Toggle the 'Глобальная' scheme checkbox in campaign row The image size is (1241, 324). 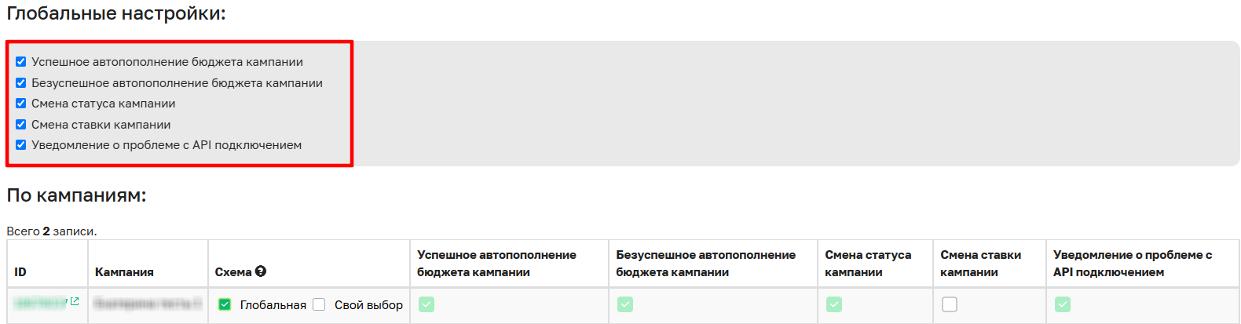click(x=225, y=304)
